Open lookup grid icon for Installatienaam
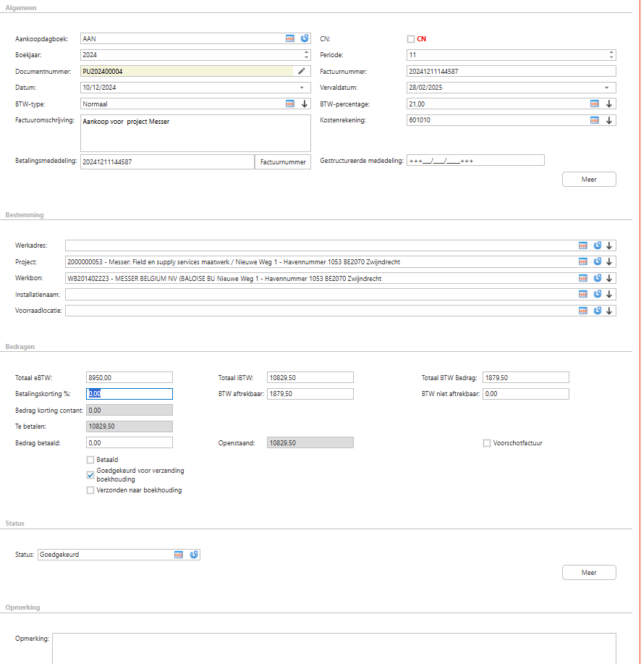The image size is (641, 664). tap(583, 294)
